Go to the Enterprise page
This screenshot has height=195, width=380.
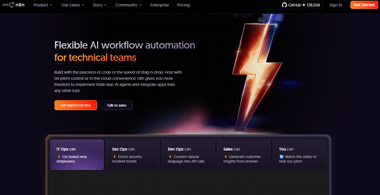(x=160, y=5)
